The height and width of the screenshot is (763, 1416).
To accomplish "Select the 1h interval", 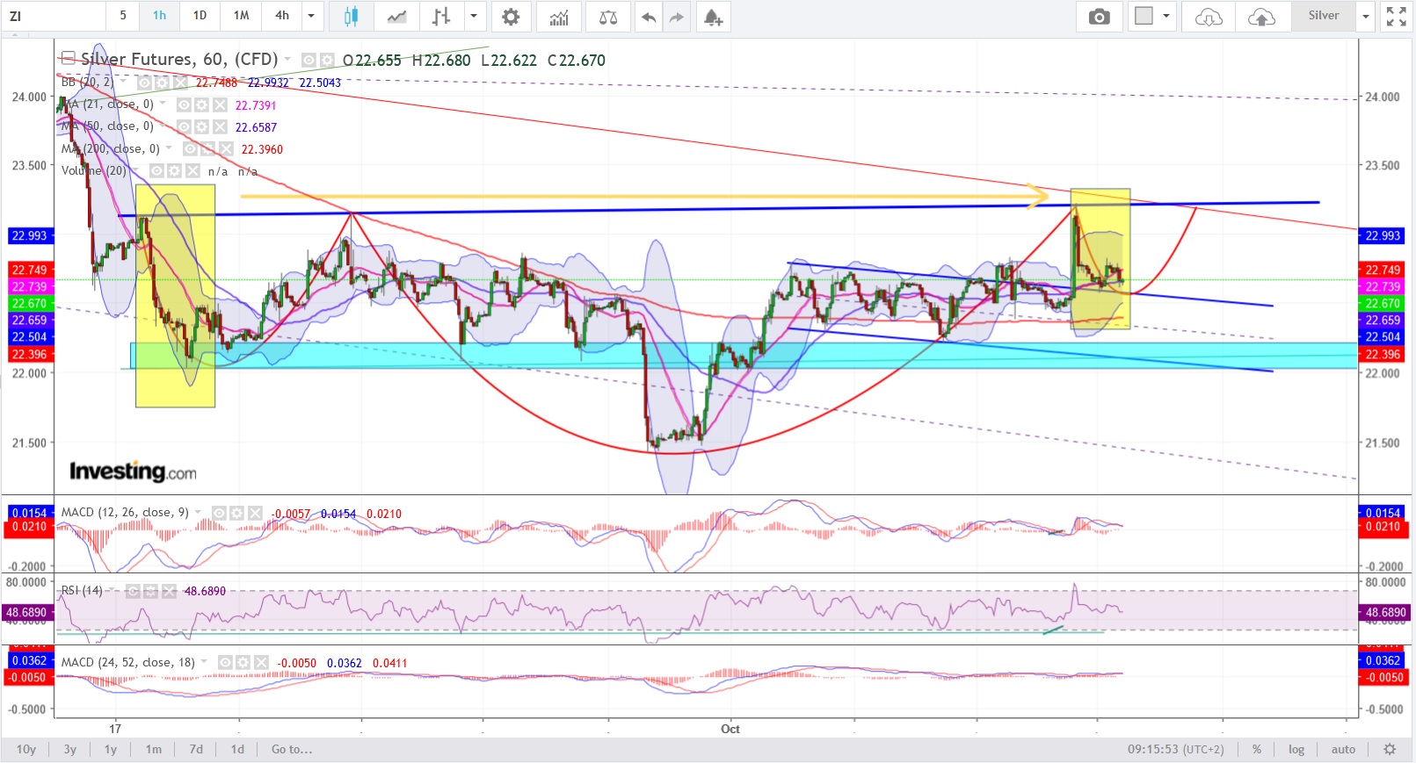I will (x=159, y=16).
